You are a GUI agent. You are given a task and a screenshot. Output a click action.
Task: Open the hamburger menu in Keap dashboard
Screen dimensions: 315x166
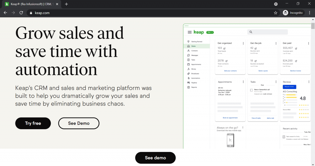(189, 32)
